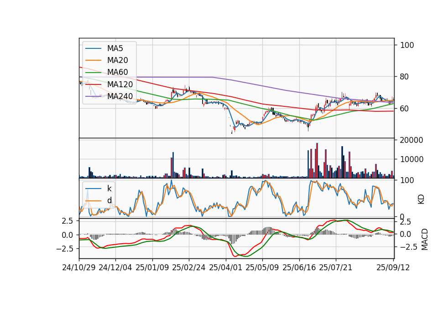
Task: Click the 60 price axis tick label
Action: coord(405,109)
